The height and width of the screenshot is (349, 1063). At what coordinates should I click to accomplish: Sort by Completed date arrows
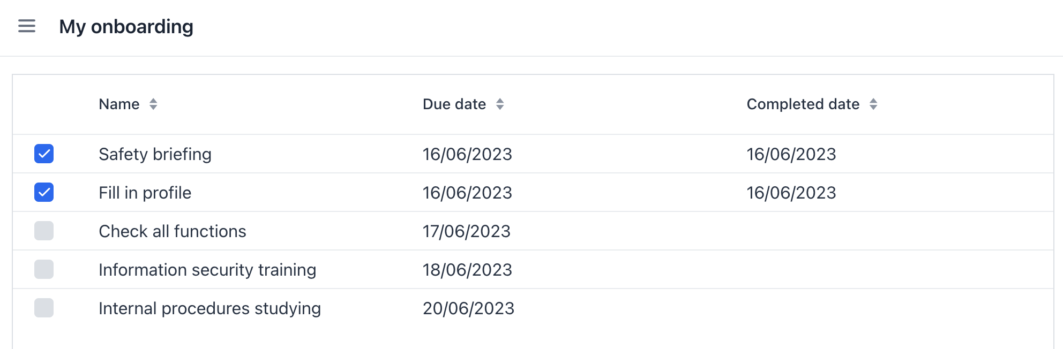pyautogui.click(x=873, y=104)
